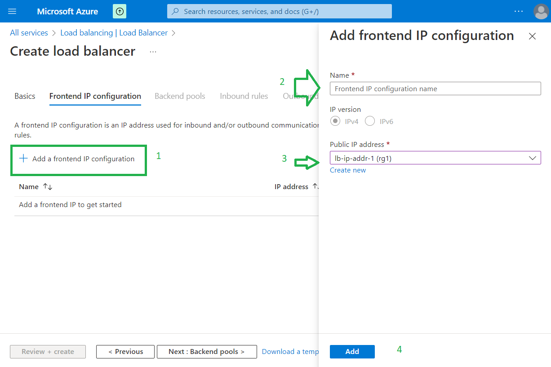Click the plus icon for adding frontend IP
The width and height of the screenshot is (551, 367).
point(23,159)
